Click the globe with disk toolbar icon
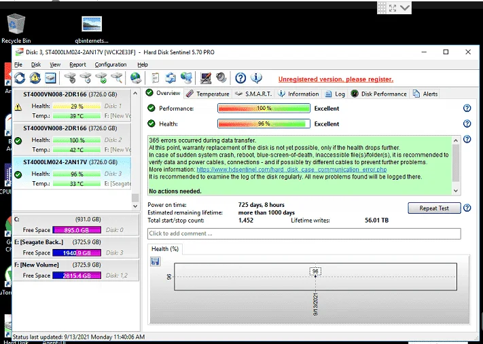 coord(136,78)
